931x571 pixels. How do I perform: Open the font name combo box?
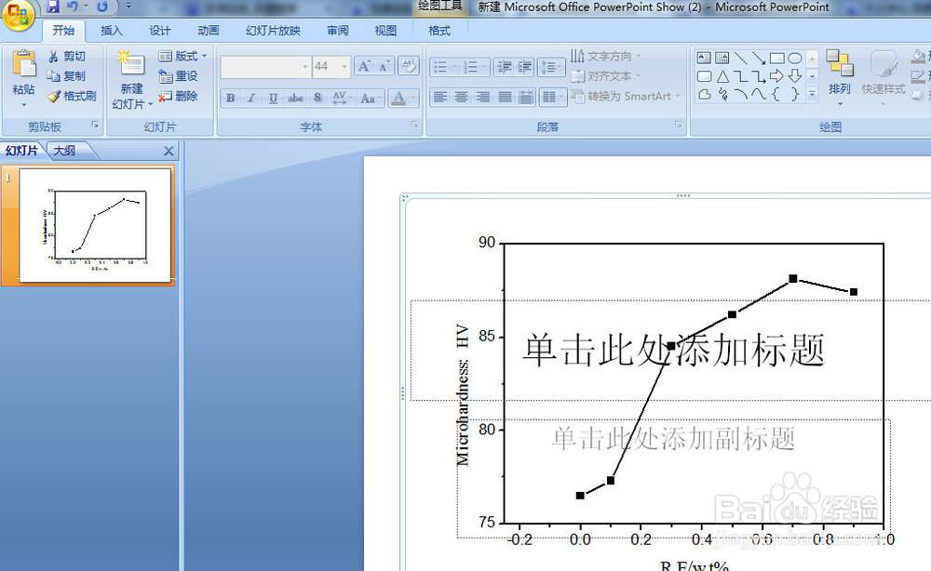click(265, 67)
